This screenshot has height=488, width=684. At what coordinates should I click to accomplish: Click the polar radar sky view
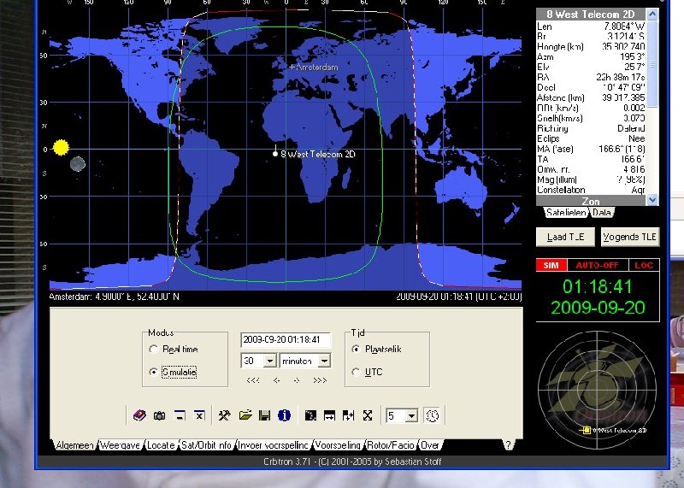tap(597, 390)
